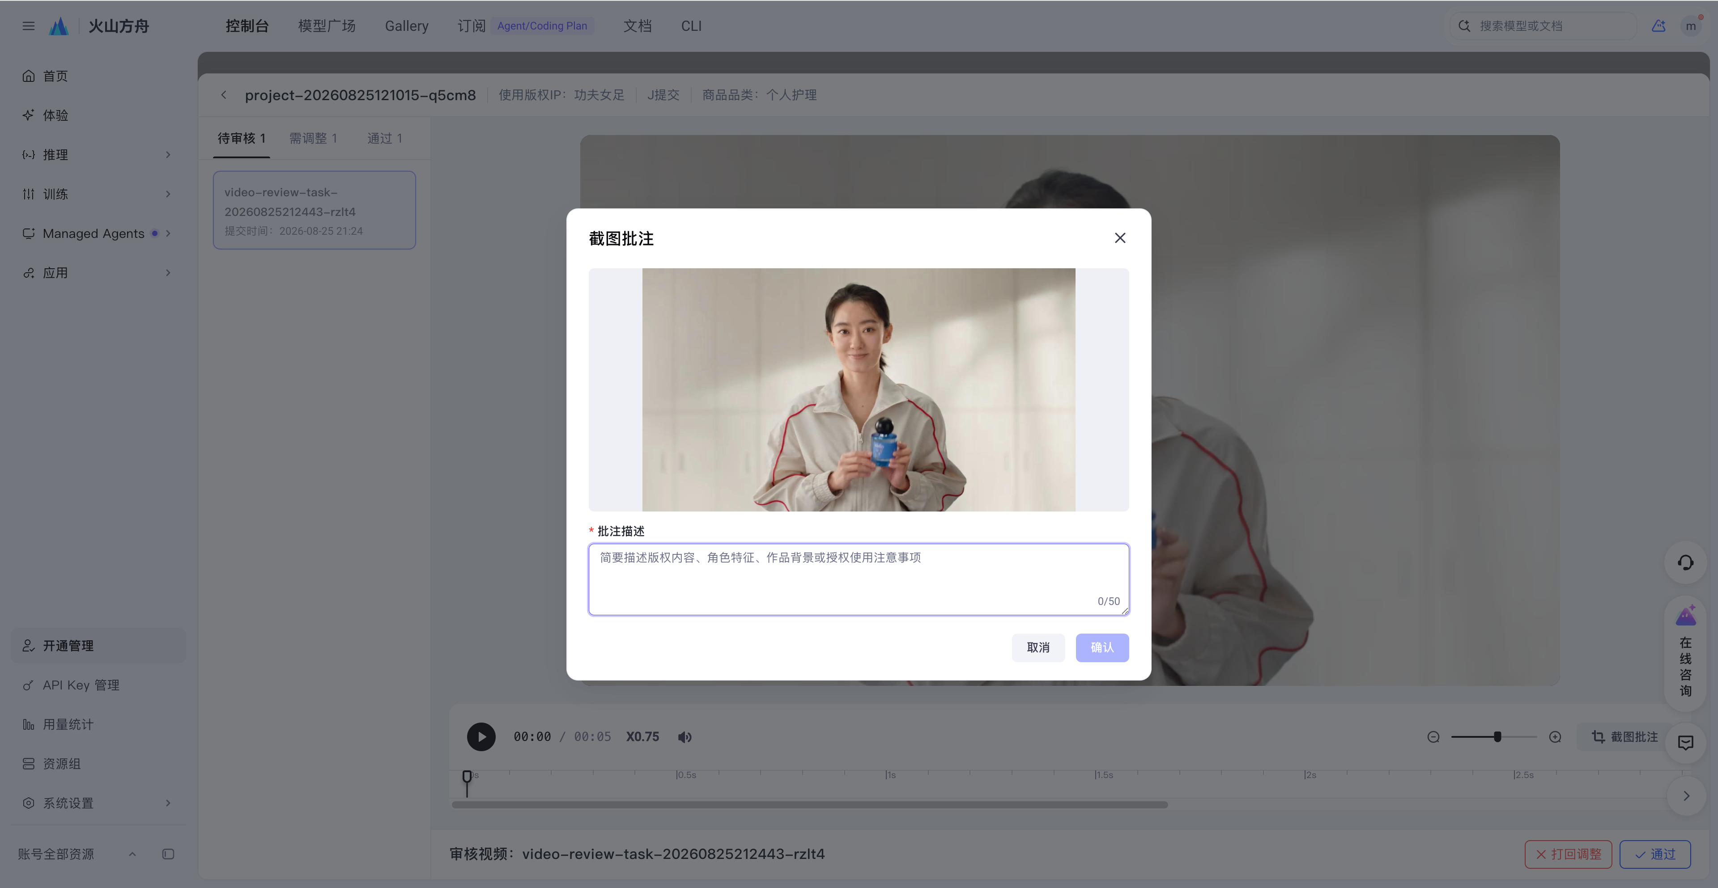Screen dimensions: 1718x888
Task: Select video-review-task rzlt4 card
Action: tap(314, 210)
